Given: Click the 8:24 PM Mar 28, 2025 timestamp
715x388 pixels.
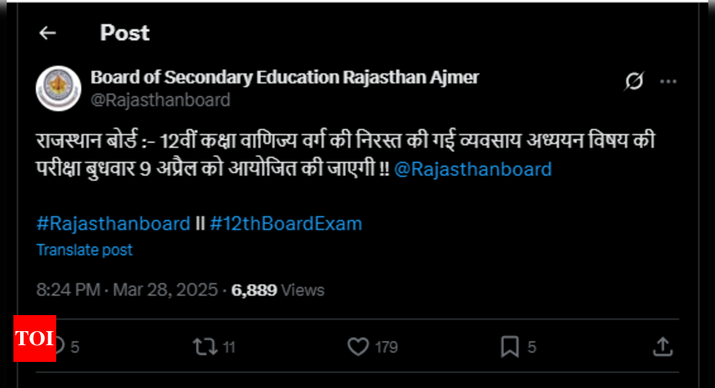Looking at the screenshot, I should [127, 290].
